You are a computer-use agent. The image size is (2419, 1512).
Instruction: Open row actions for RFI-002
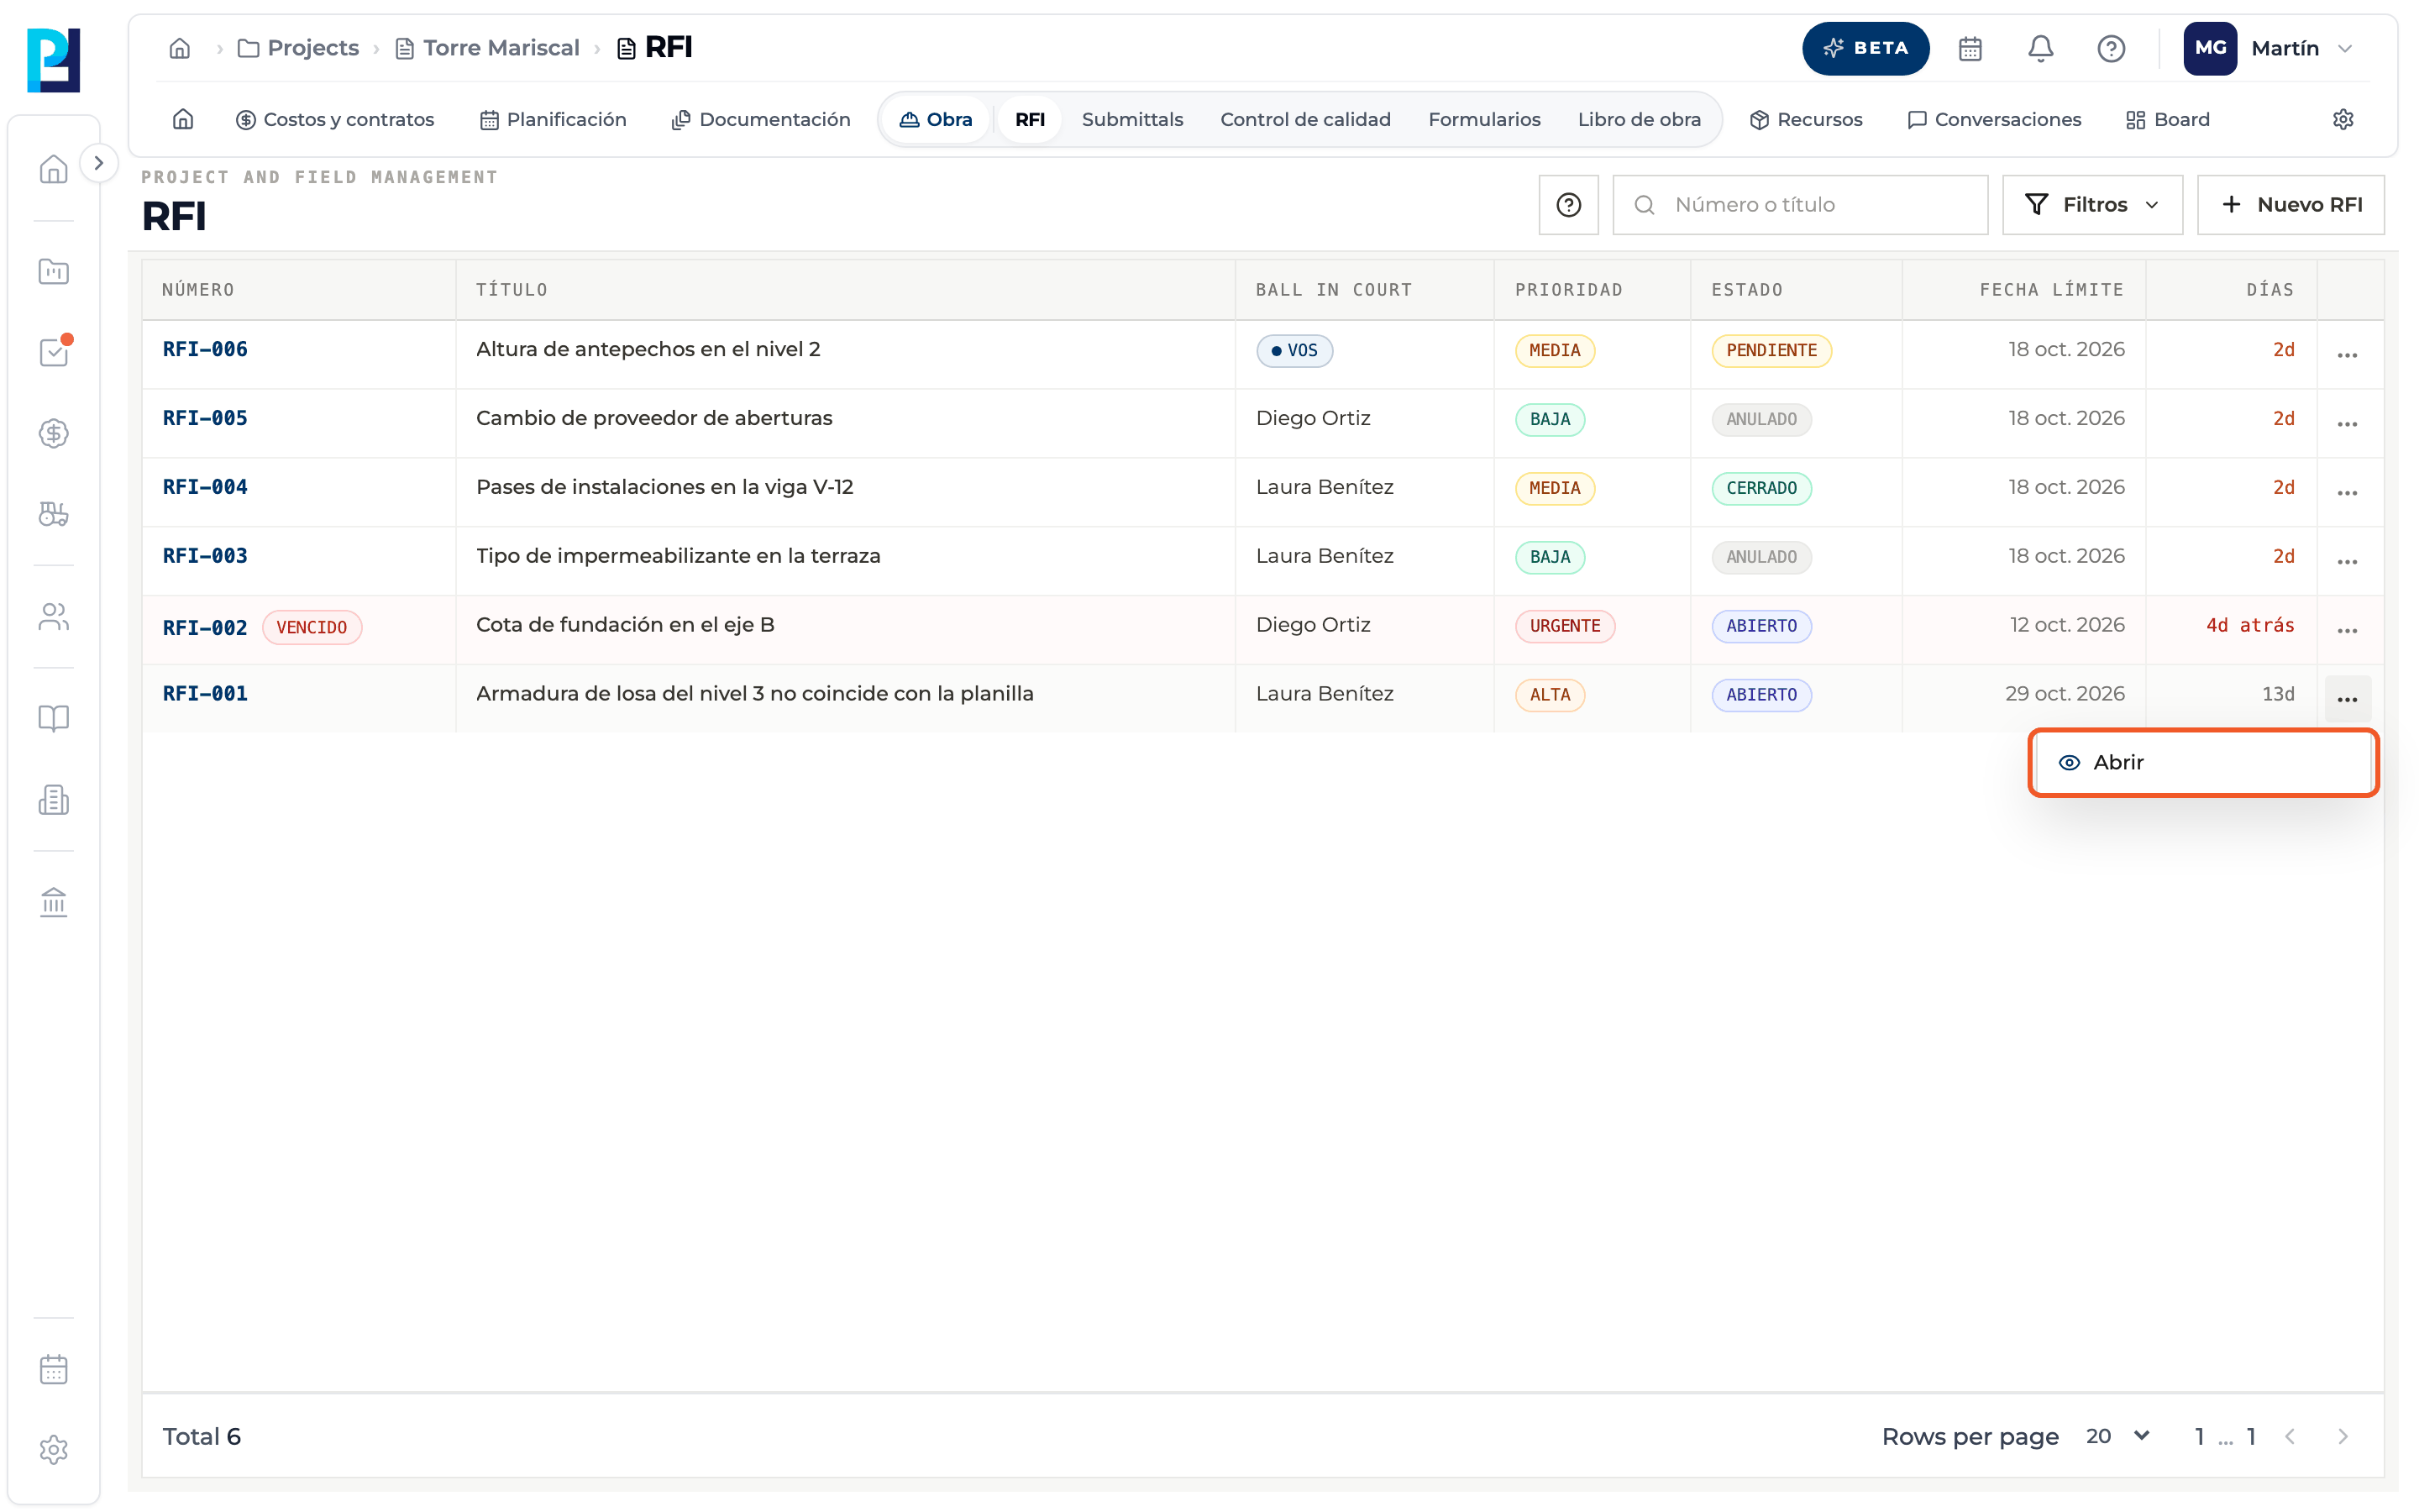click(2347, 630)
